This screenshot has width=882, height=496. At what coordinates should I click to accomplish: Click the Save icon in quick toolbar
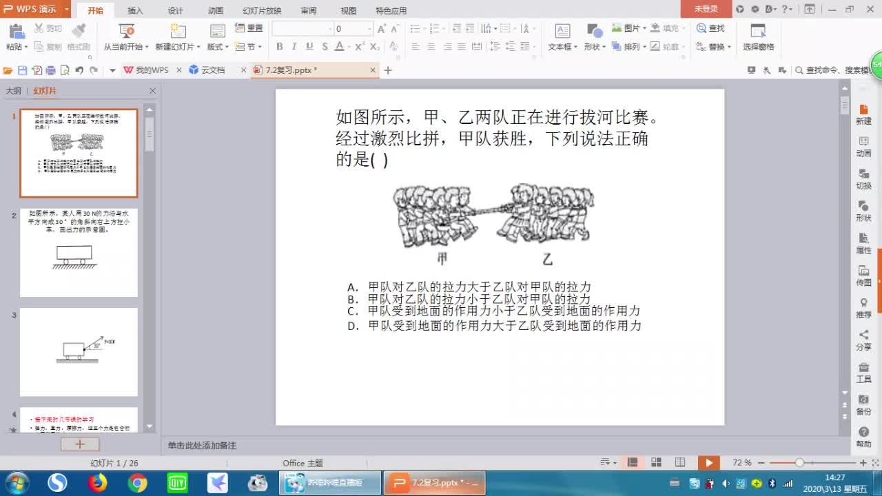[x=22, y=70]
